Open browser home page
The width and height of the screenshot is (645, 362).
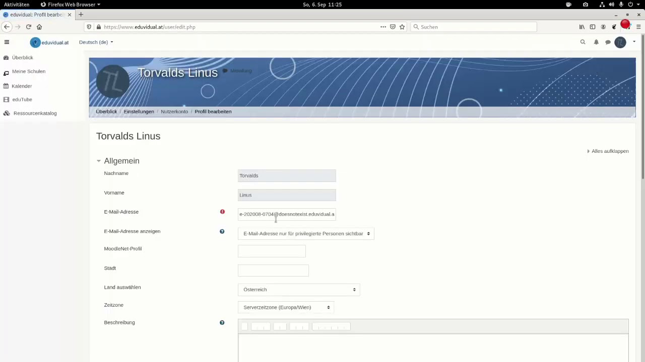point(39,27)
